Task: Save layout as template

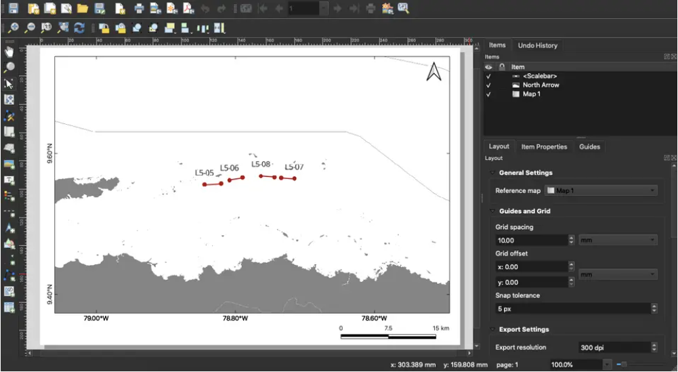Action: (x=100, y=8)
